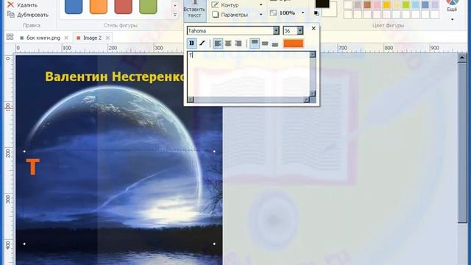Click the Контур pencil icon
The width and height of the screenshot is (471, 265).
coord(215,5)
